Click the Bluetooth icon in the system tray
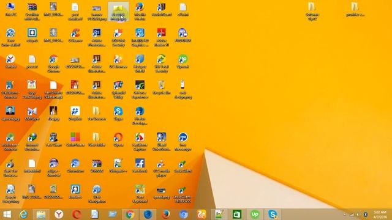The image size is (392, 220). [x=365, y=215]
